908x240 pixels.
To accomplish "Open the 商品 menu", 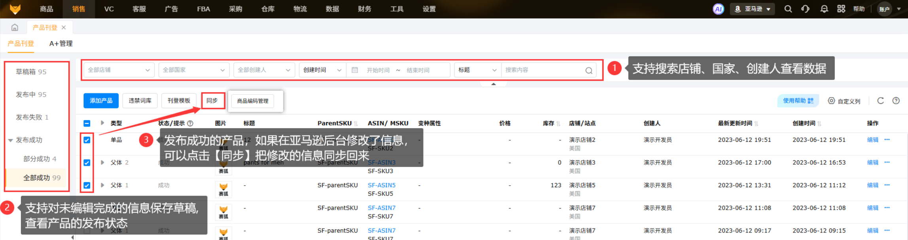I will point(46,9).
